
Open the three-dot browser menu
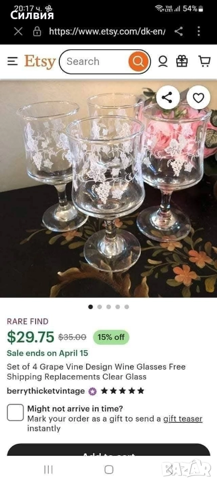point(198,31)
